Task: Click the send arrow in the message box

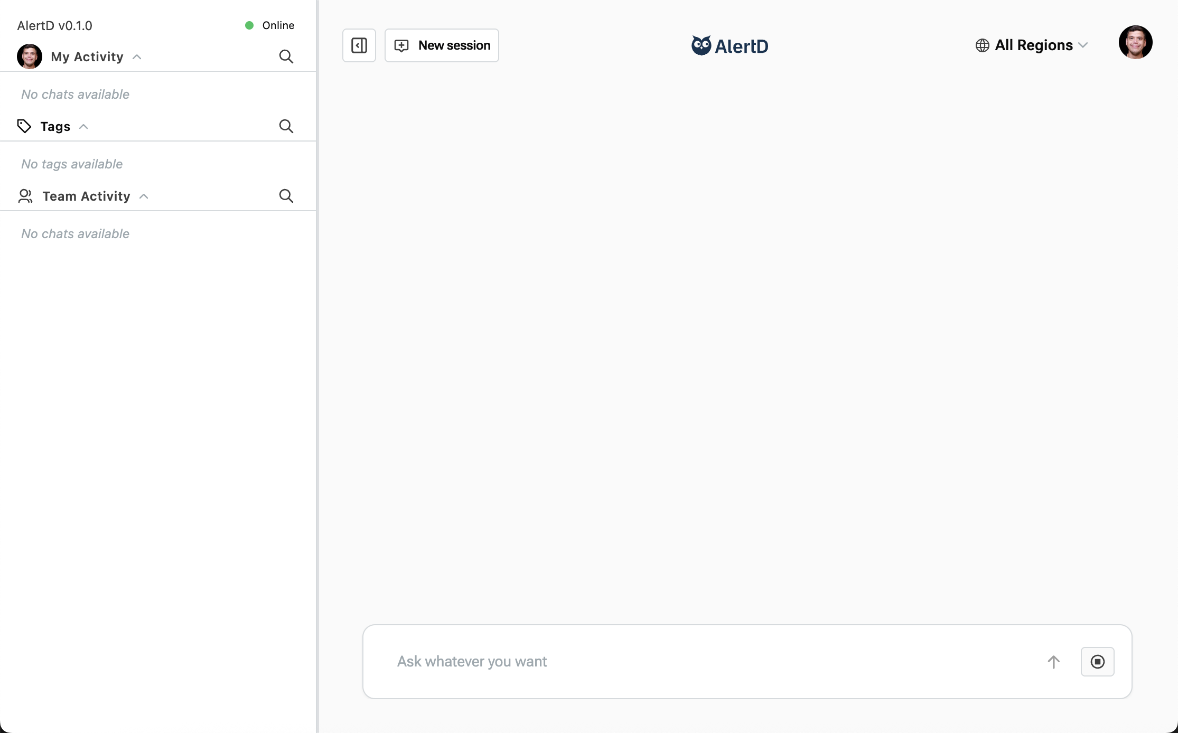Action: coord(1054,662)
